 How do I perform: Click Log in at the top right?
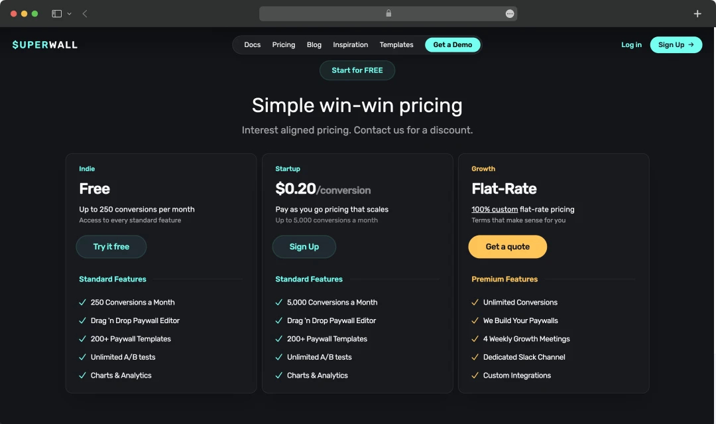(x=631, y=44)
